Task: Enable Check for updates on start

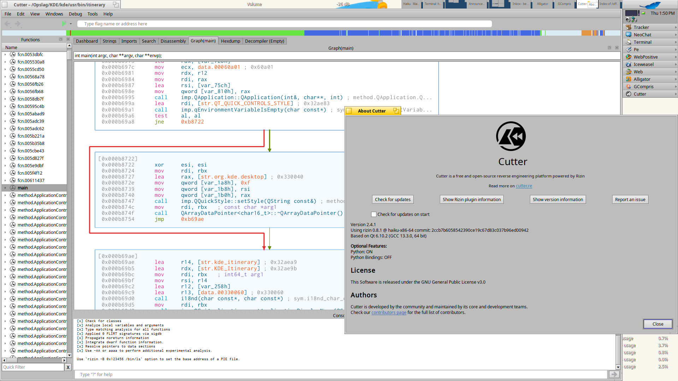Action: pyautogui.click(x=374, y=214)
